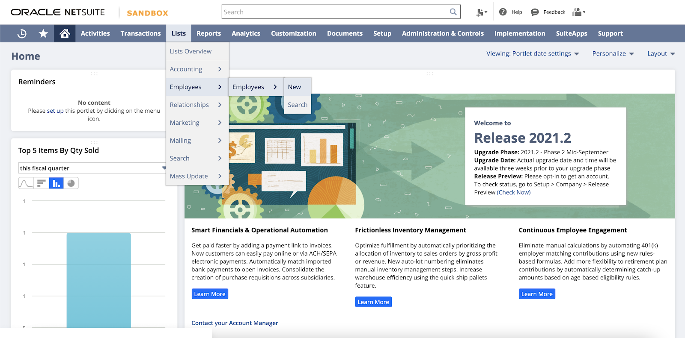Click the SANDBOX label

(x=147, y=13)
